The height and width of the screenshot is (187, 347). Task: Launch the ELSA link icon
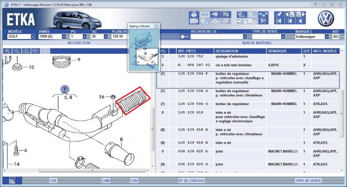coord(242,15)
